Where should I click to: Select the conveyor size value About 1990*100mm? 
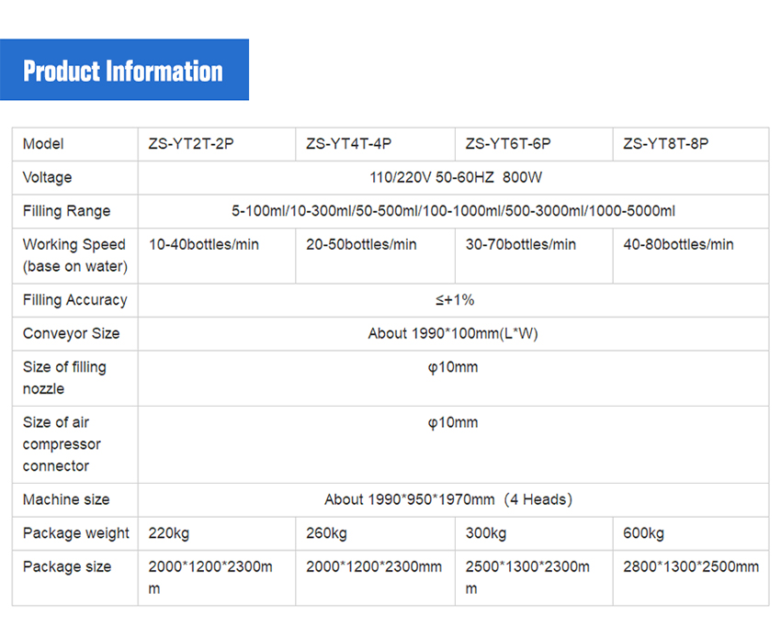[453, 333]
